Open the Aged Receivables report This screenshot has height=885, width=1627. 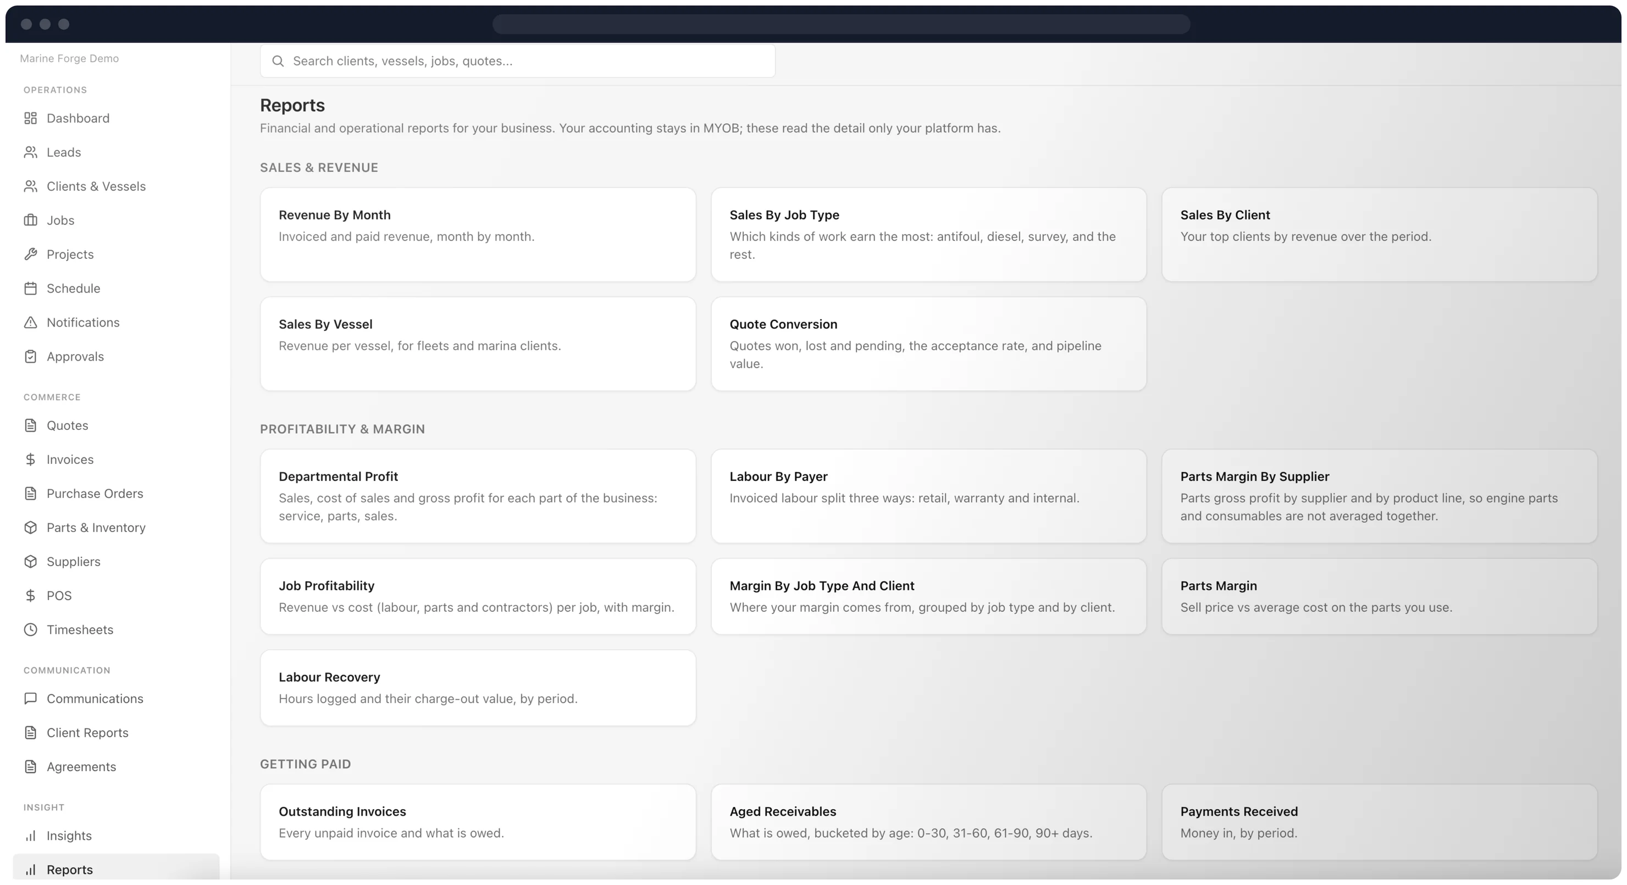(928, 822)
